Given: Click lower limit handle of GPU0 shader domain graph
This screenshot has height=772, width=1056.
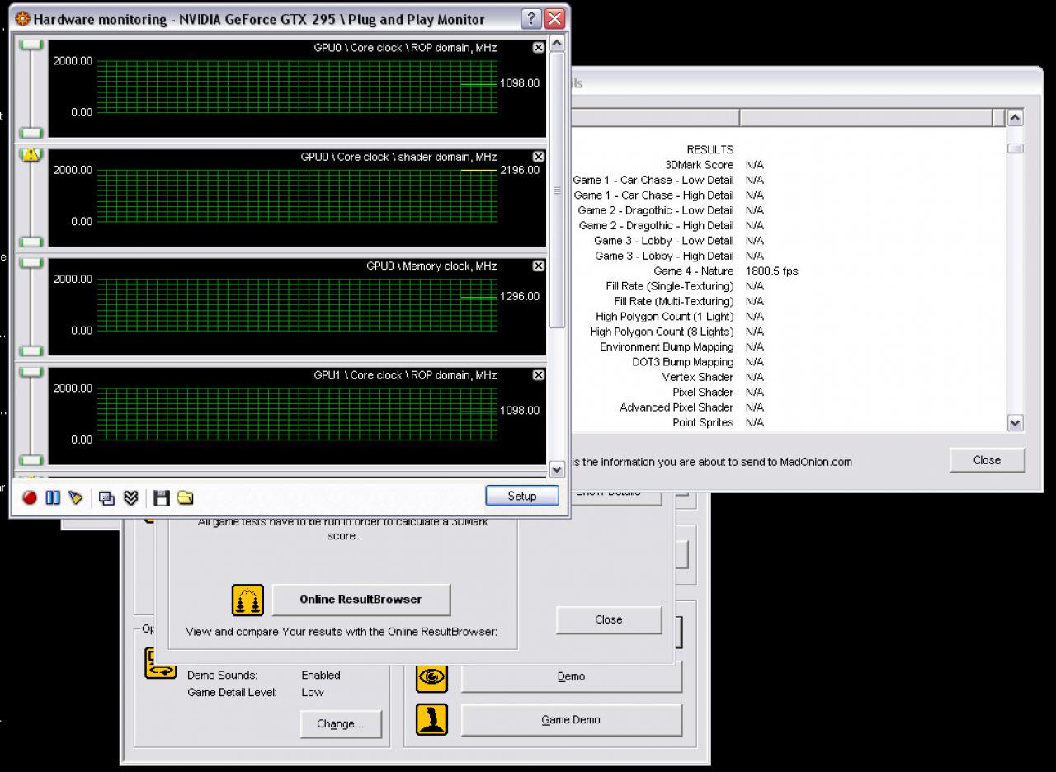Looking at the screenshot, I should pos(31,242).
